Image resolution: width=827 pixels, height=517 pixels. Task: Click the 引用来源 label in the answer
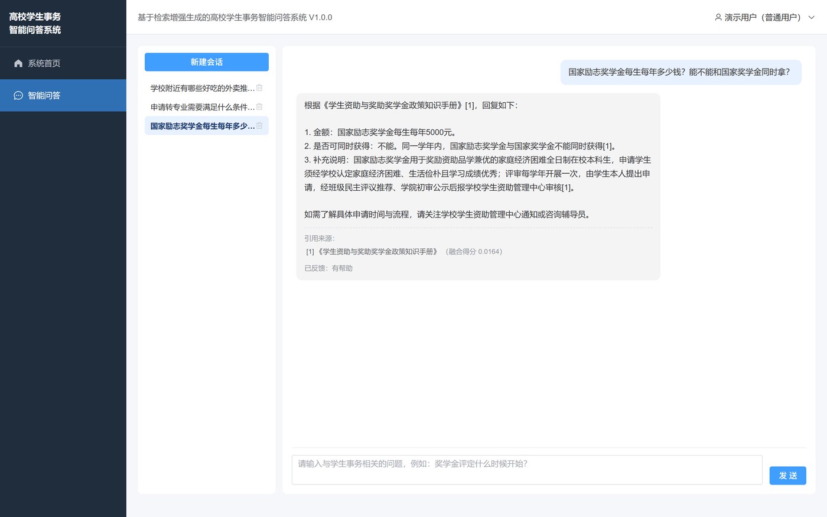pyautogui.click(x=320, y=239)
